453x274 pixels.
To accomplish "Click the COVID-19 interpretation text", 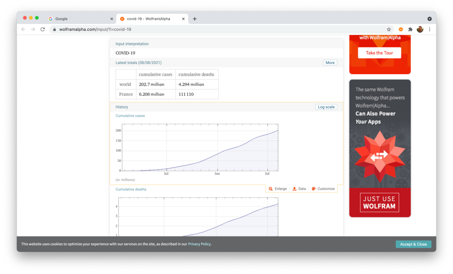I will (125, 53).
